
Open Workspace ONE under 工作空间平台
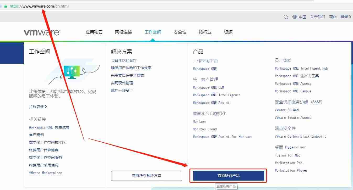click(x=205, y=69)
